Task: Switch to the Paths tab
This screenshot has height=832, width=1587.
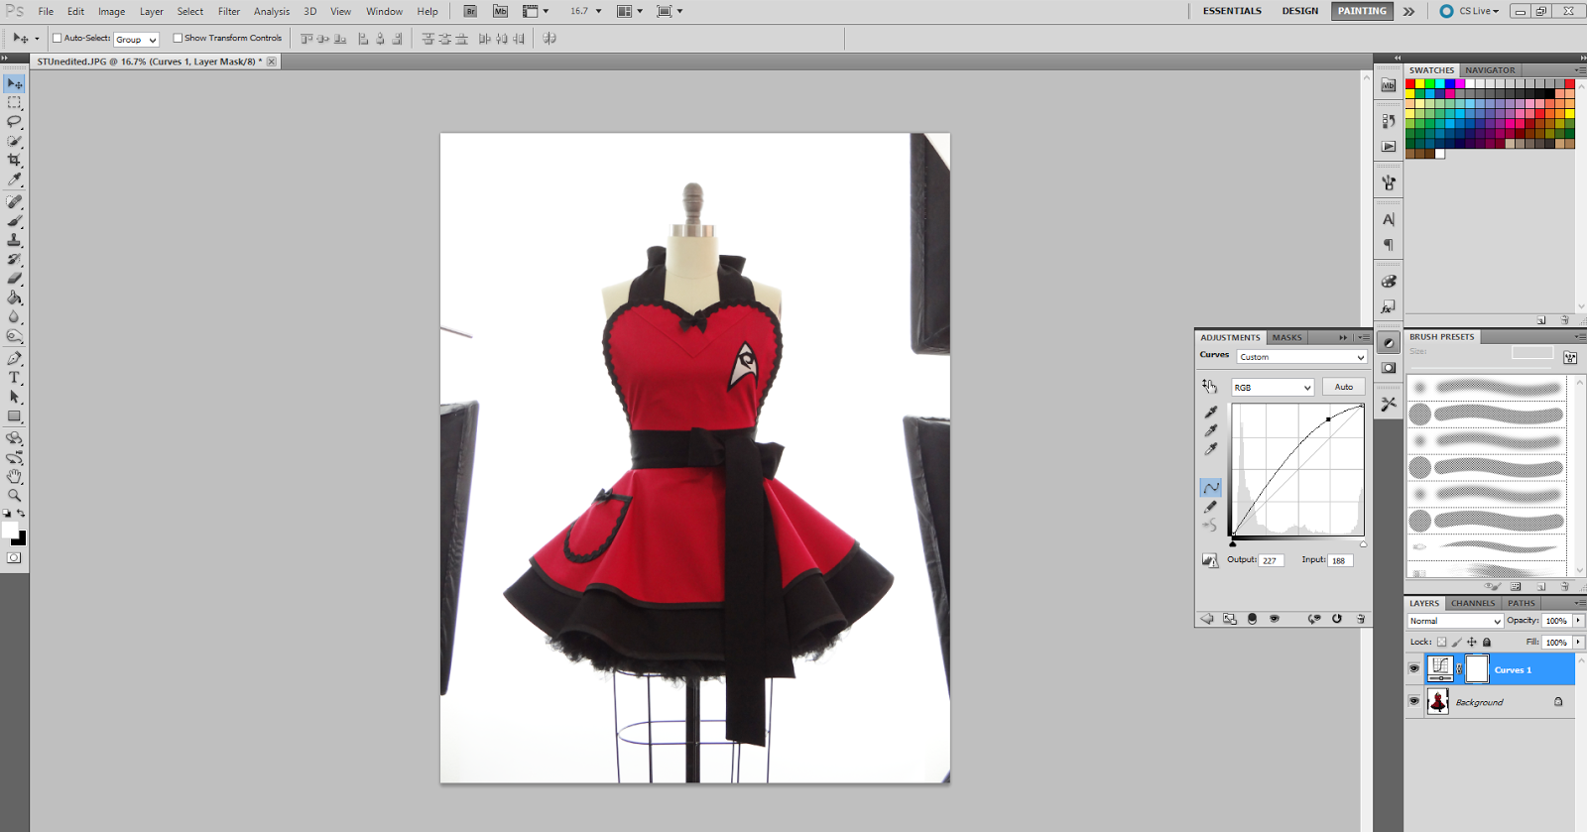Action: [1521, 603]
